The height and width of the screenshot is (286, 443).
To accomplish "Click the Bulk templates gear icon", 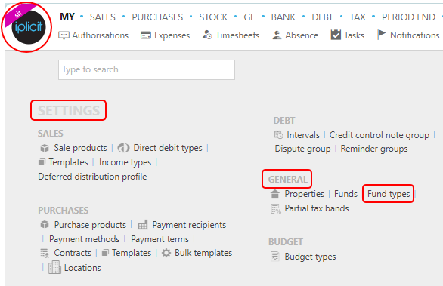I will click(166, 253).
